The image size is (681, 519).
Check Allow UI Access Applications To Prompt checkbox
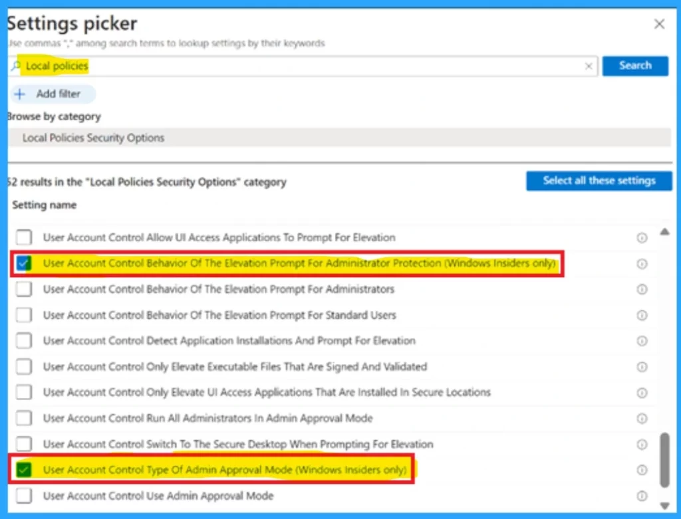(x=24, y=237)
